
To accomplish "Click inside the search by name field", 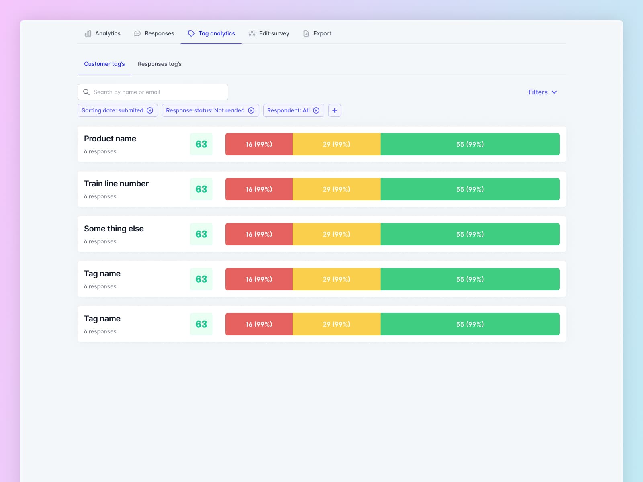I will coord(153,92).
